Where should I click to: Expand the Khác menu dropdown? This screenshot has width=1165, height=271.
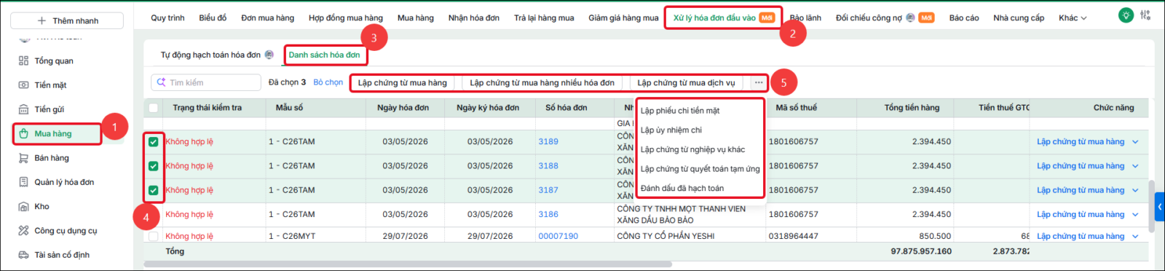pyautogui.click(x=1073, y=17)
